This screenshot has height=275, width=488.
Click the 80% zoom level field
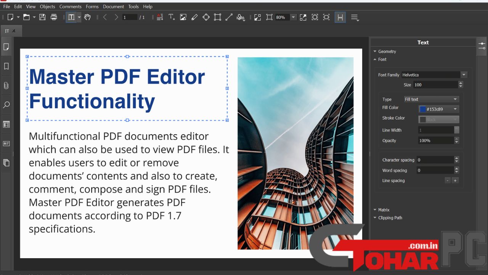(x=282, y=17)
